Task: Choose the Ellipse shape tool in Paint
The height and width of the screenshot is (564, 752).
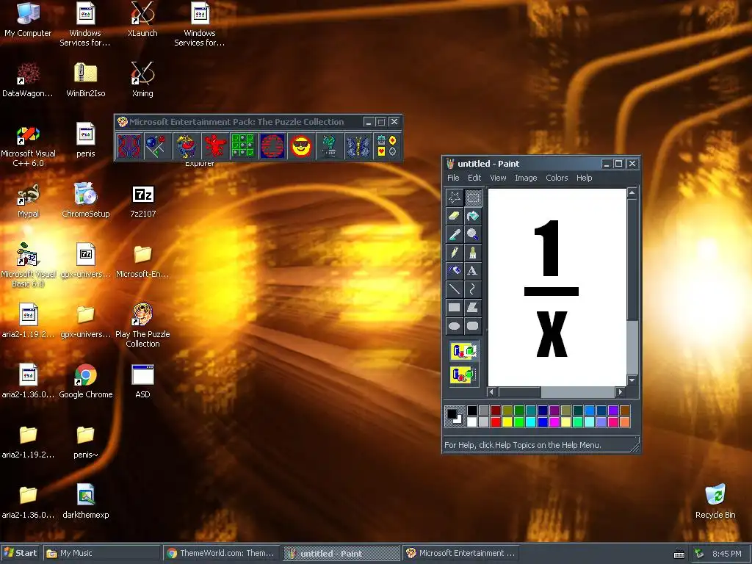Action: (x=454, y=325)
